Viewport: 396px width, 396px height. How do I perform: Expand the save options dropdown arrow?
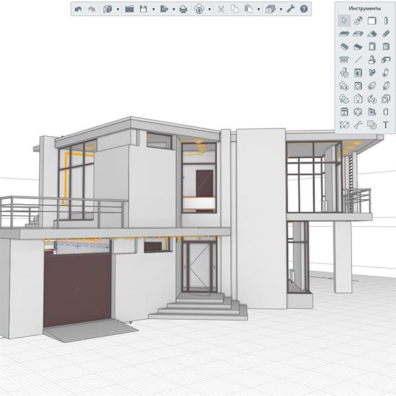tap(153, 10)
